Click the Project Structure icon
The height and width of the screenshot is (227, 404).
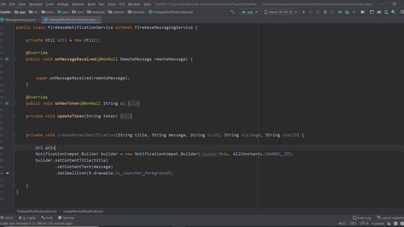pos(362,12)
